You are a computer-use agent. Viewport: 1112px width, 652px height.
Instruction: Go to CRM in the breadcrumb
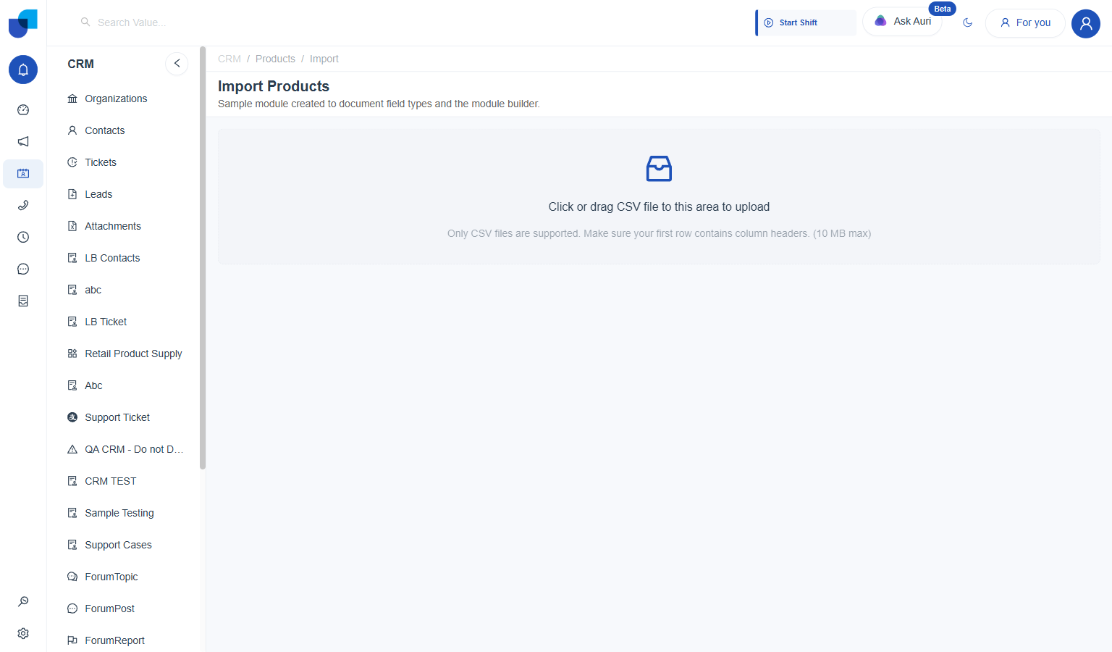pyautogui.click(x=229, y=59)
